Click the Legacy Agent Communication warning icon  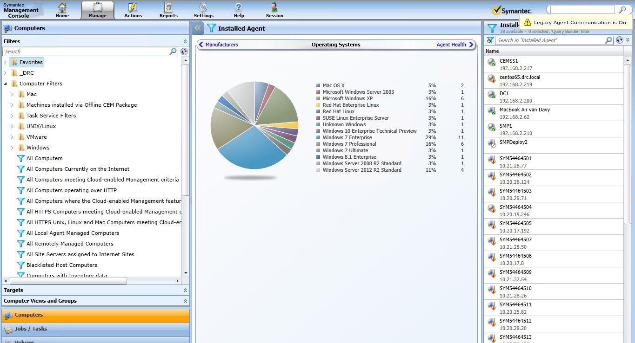click(527, 22)
